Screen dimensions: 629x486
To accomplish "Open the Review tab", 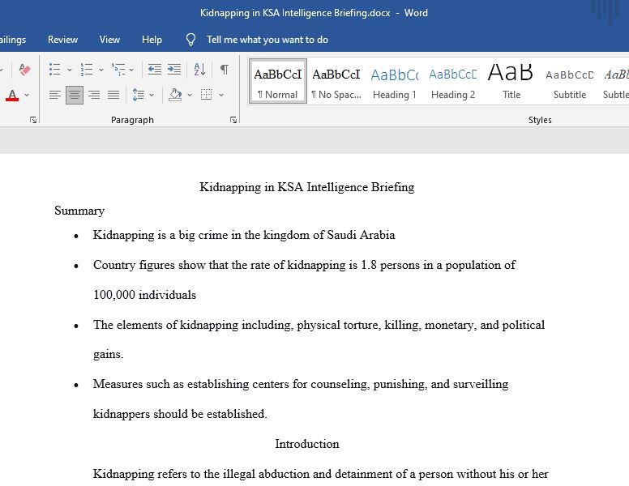I will [62, 40].
